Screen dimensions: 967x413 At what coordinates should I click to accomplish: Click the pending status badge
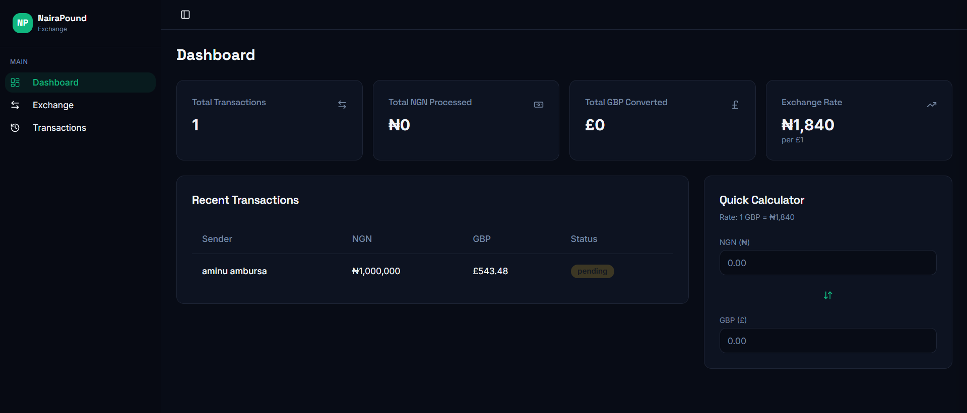tap(592, 271)
